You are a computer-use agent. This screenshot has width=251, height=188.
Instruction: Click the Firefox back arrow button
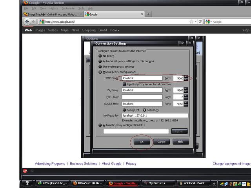27,22
